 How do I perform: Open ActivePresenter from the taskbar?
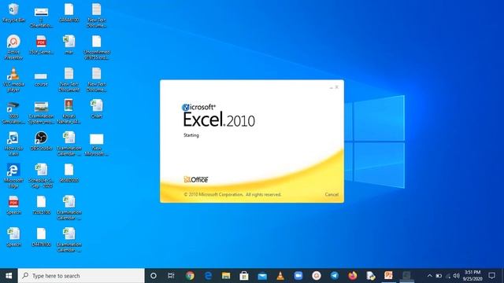pyautogui.click(x=317, y=276)
